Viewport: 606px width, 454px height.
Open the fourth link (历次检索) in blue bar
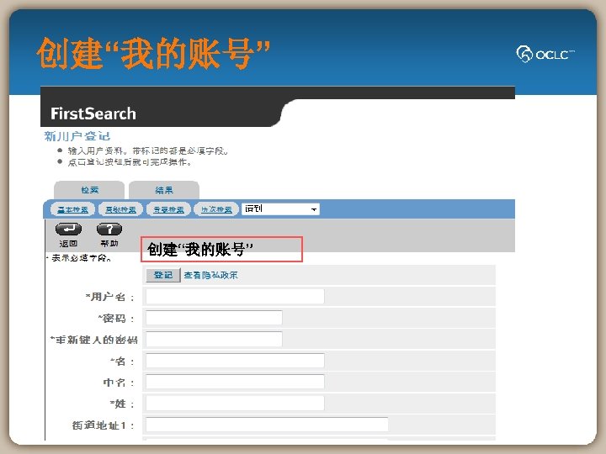click(x=216, y=209)
